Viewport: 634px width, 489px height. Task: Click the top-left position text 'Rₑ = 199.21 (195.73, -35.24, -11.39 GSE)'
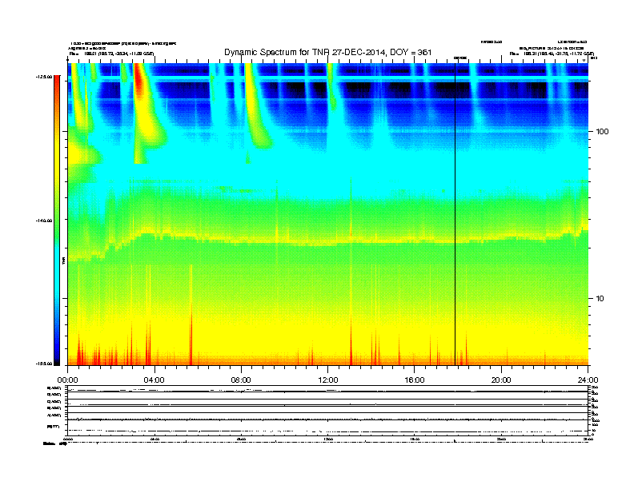(111, 54)
